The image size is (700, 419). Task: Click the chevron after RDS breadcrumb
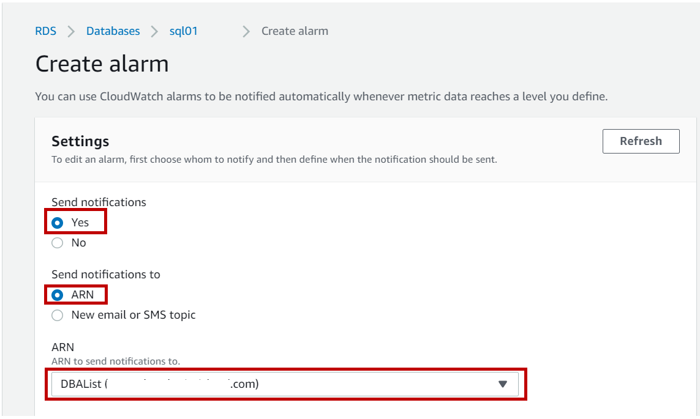click(70, 31)
